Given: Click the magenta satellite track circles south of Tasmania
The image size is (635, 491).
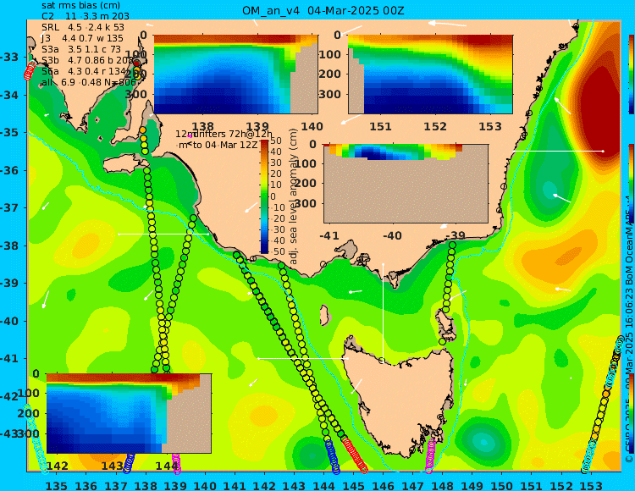Looking at the screenshot, I should tap(430, 455).
